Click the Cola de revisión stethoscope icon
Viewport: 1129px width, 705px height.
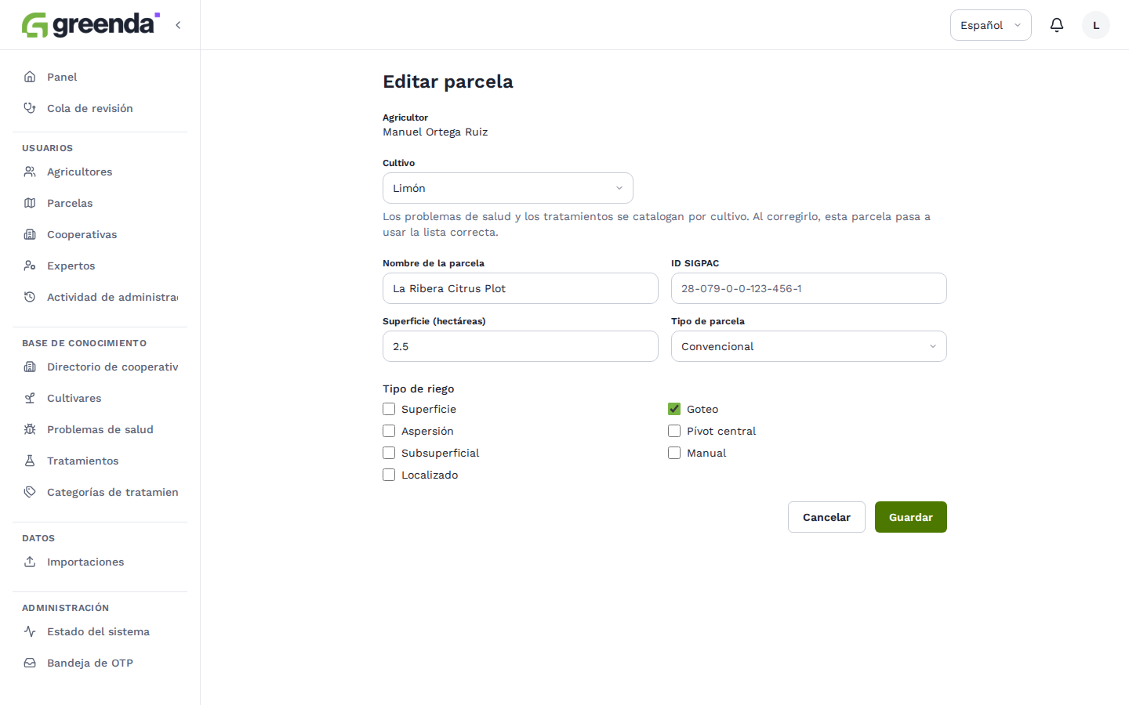[x=30, y=108]
